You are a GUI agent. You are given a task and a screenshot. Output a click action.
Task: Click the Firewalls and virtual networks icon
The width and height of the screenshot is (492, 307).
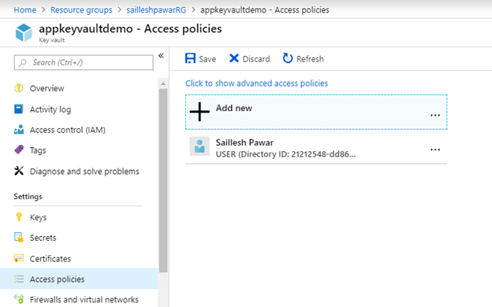tap(19, 299)
